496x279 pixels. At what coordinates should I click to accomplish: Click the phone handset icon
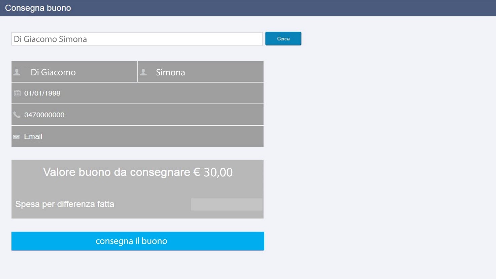(x=17, y=115)
